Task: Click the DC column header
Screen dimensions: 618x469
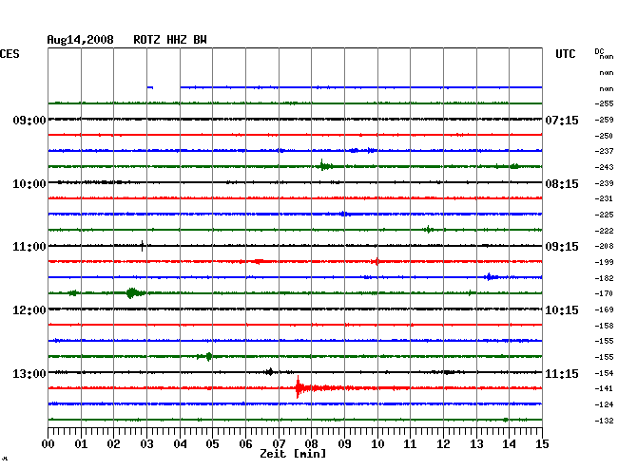Action: coord(599,51)
